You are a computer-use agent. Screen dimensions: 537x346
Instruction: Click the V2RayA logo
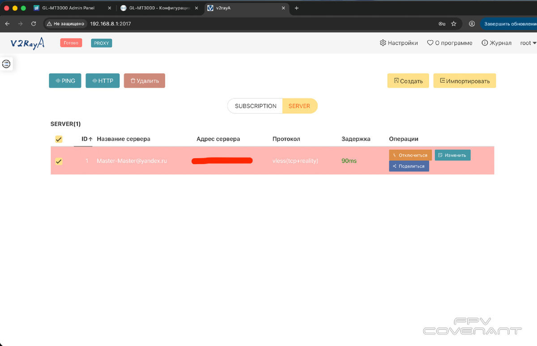[x=28, y=43]
